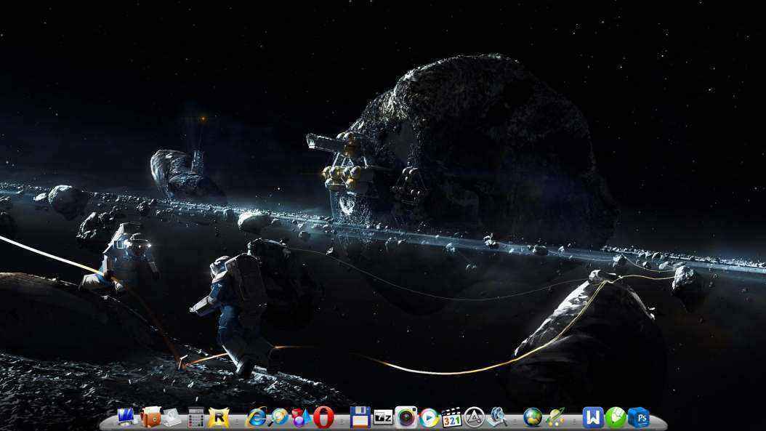Launch the Calculator from the dock
766x431 pixels.
tap(196, 418)
